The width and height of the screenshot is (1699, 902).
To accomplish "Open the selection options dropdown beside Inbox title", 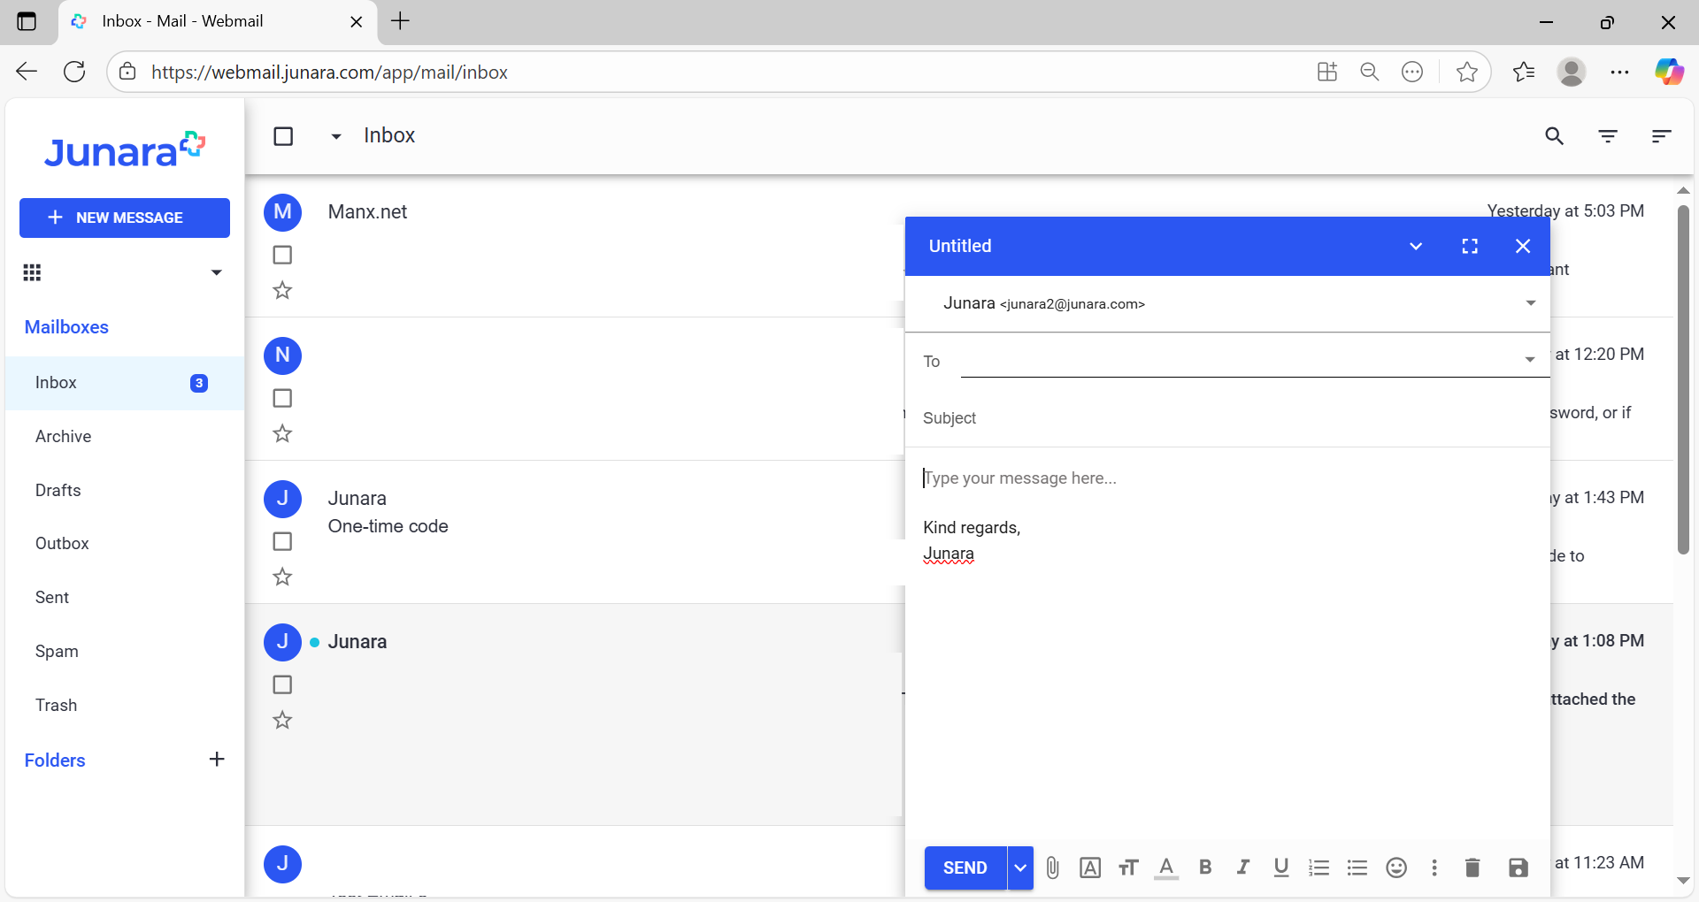I will click(336, 136).
